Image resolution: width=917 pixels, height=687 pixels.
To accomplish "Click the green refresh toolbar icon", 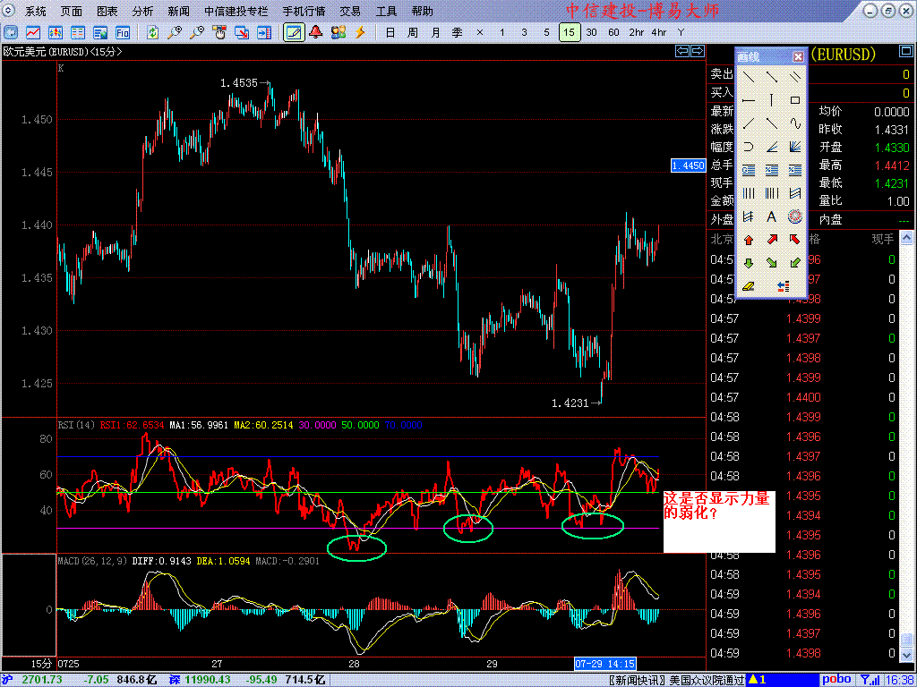I will coord(152,32).
